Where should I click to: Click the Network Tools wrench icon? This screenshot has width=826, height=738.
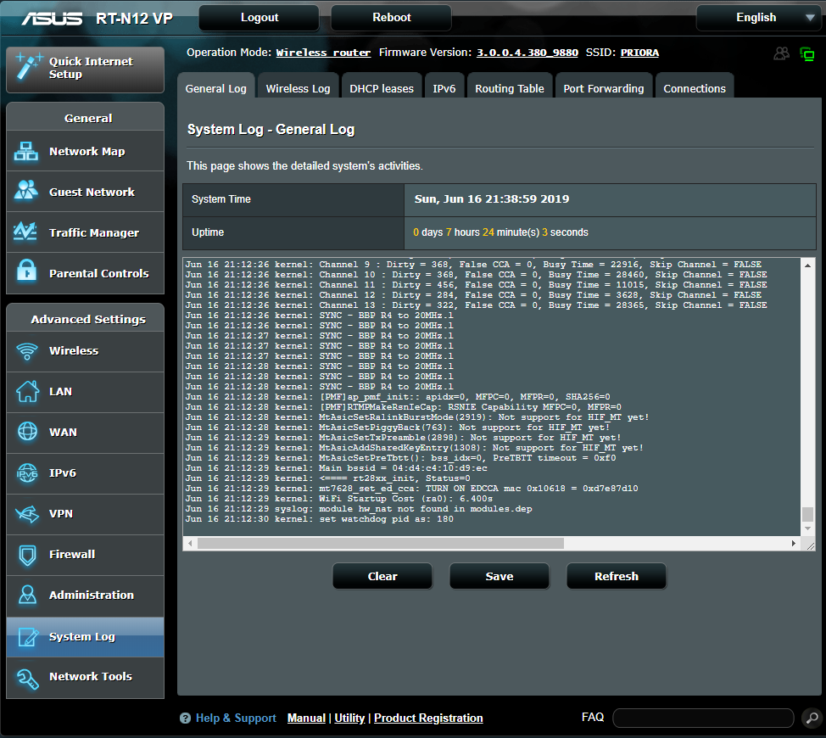point(27,679)
